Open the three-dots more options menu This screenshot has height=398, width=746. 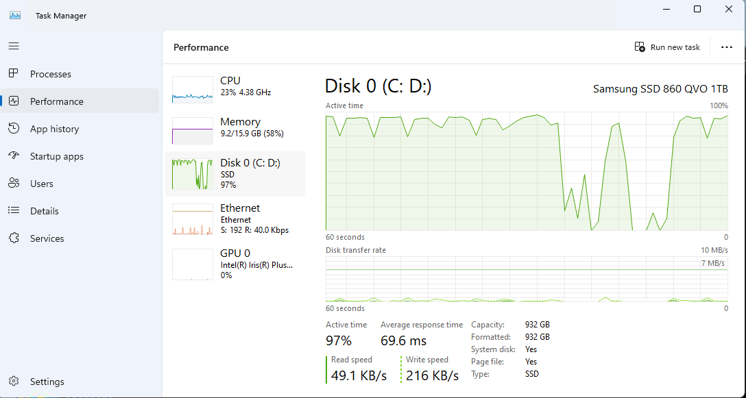[x=727, y=47]
